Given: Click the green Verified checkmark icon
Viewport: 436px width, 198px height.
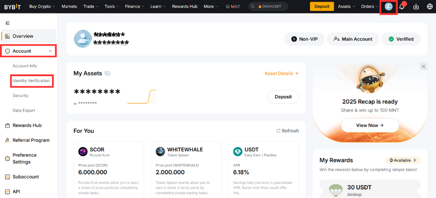Looking at the screenshot, I should point(391,39).
